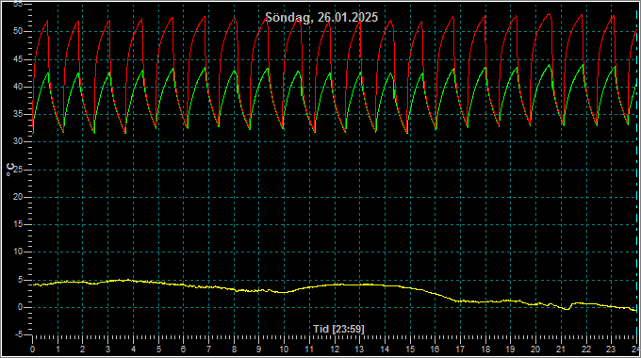Select the 0 degree label on the y-axis
Image resolution: width=641 pixels, height=358 pixels.
tap(20, 307)
